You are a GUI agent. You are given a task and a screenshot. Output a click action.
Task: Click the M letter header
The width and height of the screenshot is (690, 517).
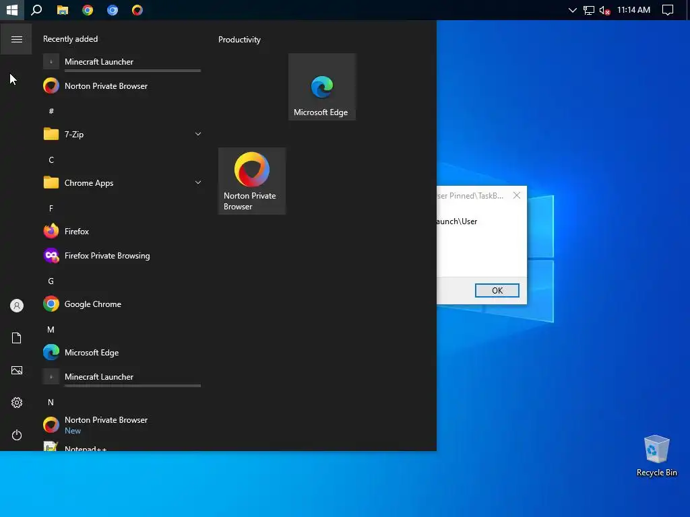click(51, 329)
